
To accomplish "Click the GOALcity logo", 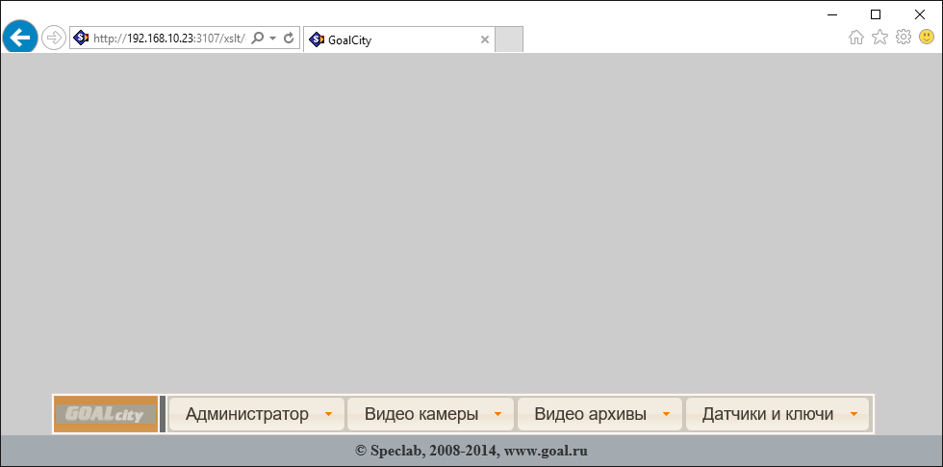I will coord(106,414).
